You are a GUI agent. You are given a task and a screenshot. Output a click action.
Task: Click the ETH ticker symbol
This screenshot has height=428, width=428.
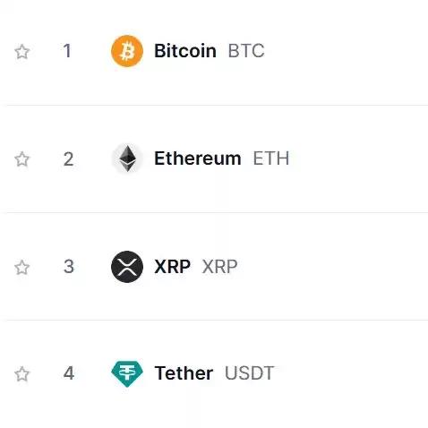[x=271, y=158]
